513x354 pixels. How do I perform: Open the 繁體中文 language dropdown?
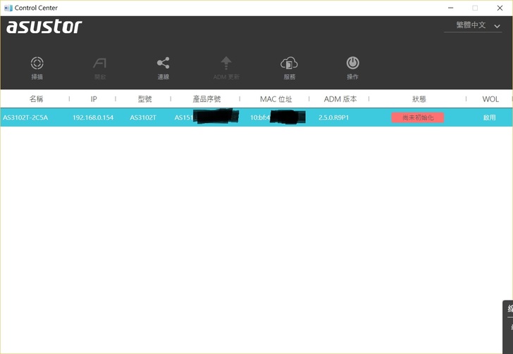(x=473, y=25)
